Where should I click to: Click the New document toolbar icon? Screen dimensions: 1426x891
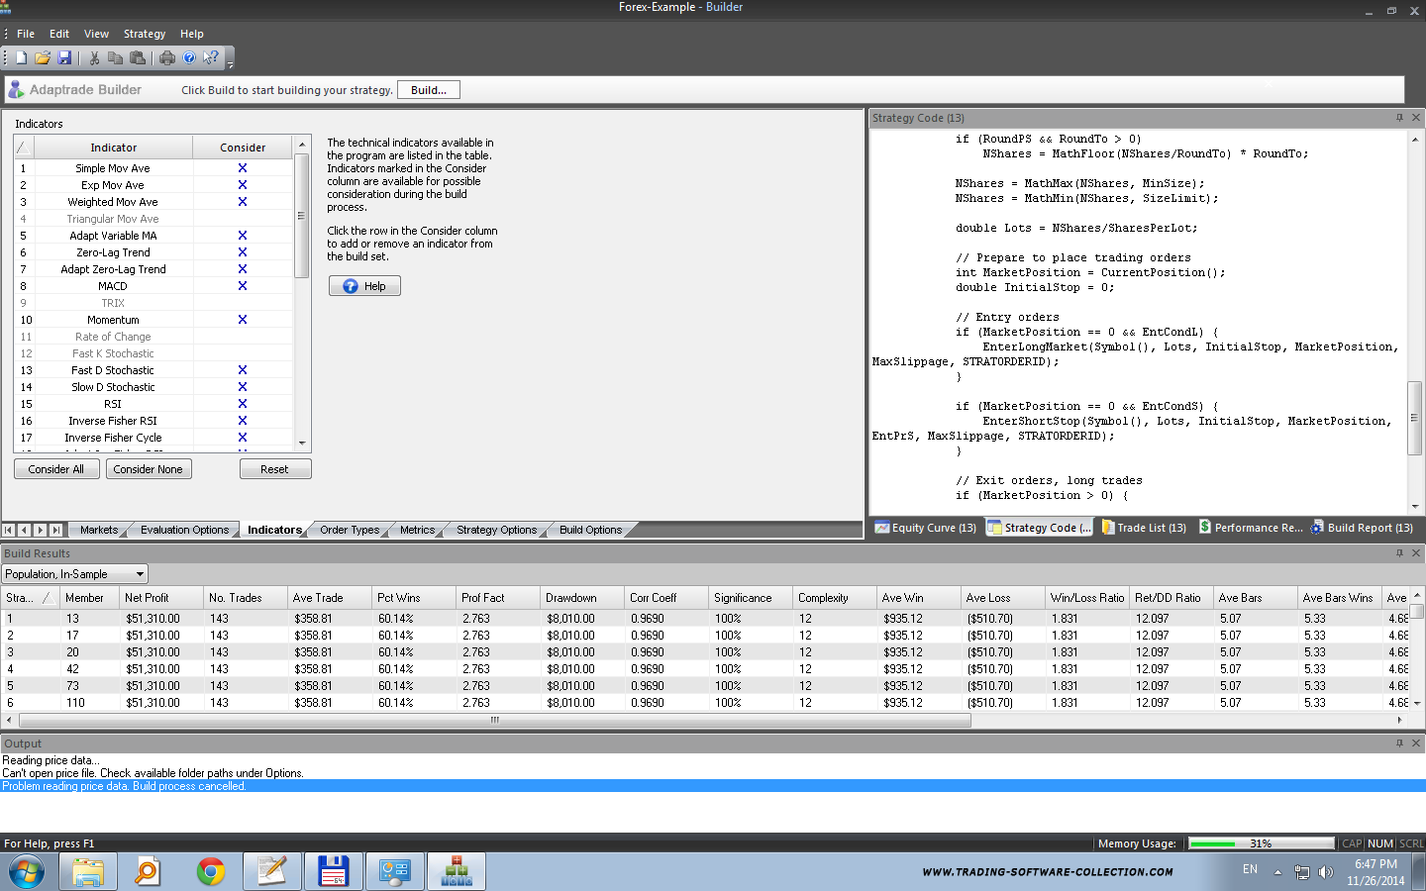21,58
